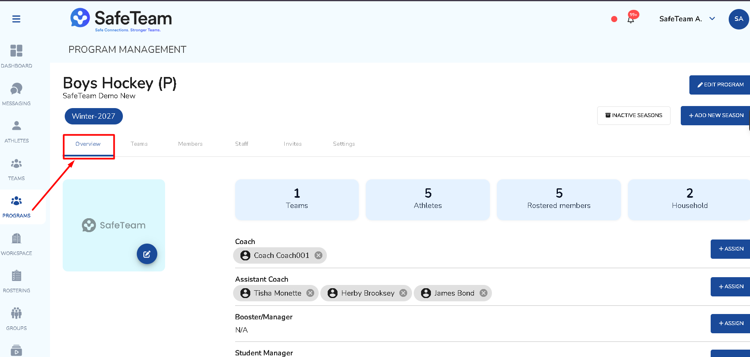
Task: Edit the program image with pencil button
Action: (x=147, y=254)
